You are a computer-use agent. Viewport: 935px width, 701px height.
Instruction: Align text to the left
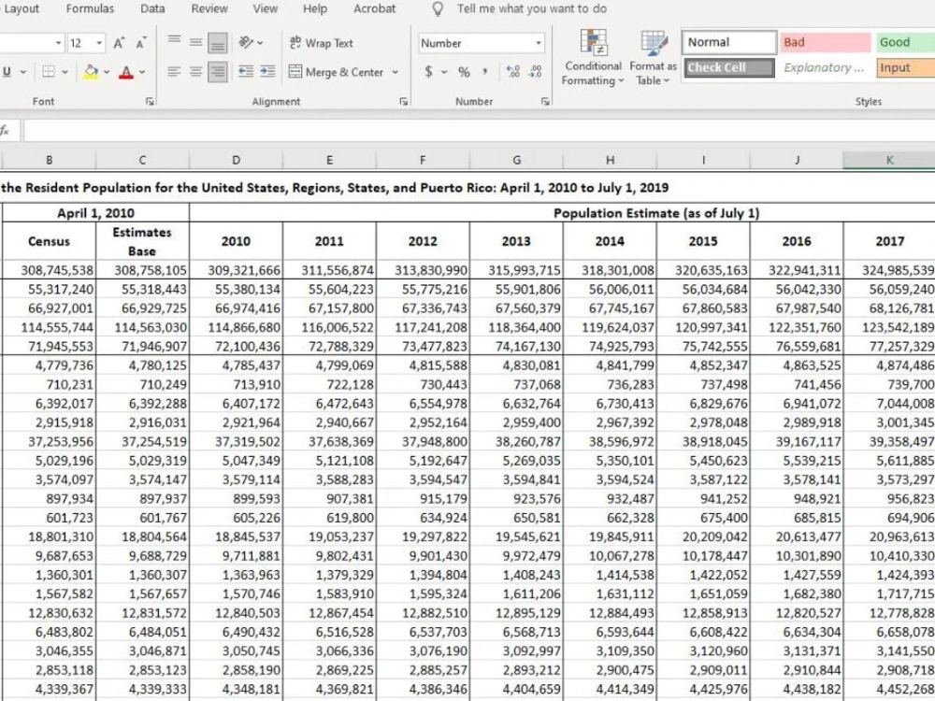tap(174, 72)
